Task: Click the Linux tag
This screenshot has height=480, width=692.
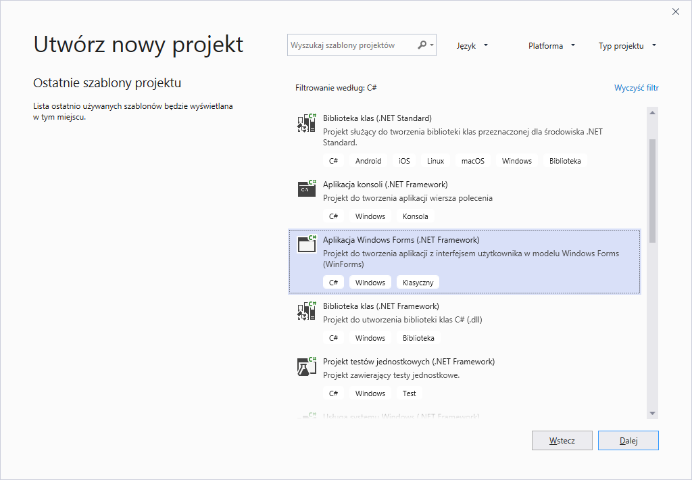Action: (435, 161)
